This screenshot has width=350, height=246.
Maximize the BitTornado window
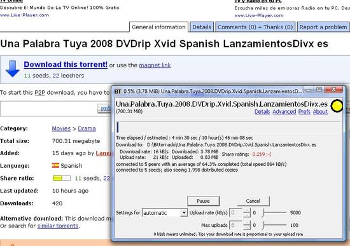pos(319,90)
